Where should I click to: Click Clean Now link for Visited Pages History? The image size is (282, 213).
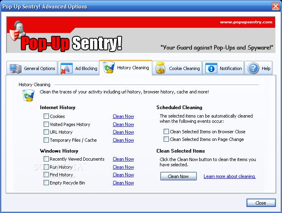(x=123, y=124)
